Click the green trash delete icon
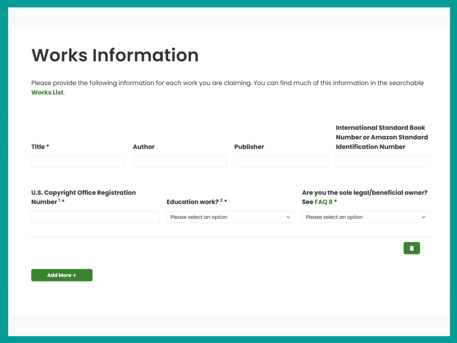This screenshot has width=457, height=343. click(x=411, y=248)
